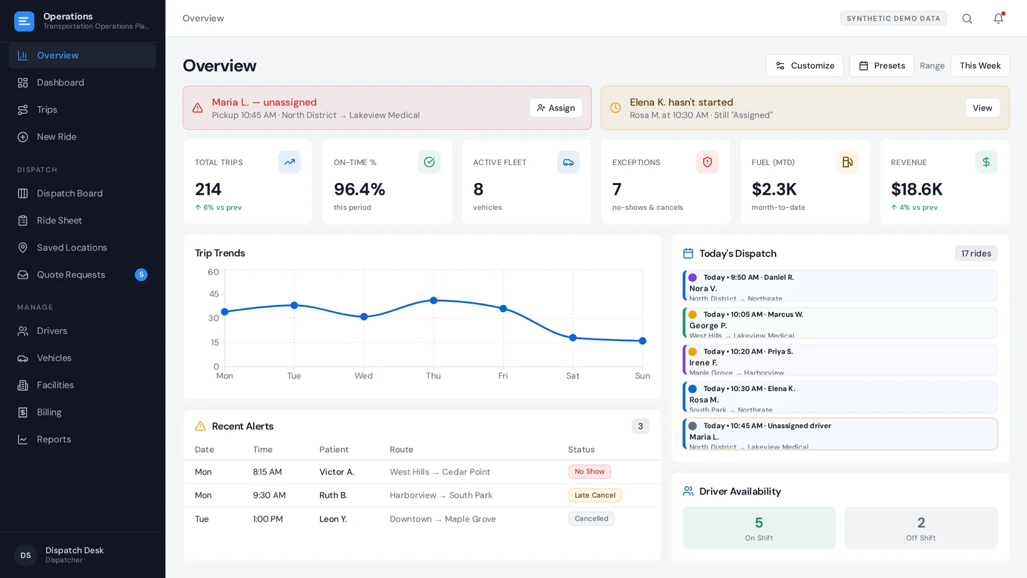Screen dimensions: 1027x578
Task: Click the Off Shift 2 drivers tile
Action: (x=920, y=528)
